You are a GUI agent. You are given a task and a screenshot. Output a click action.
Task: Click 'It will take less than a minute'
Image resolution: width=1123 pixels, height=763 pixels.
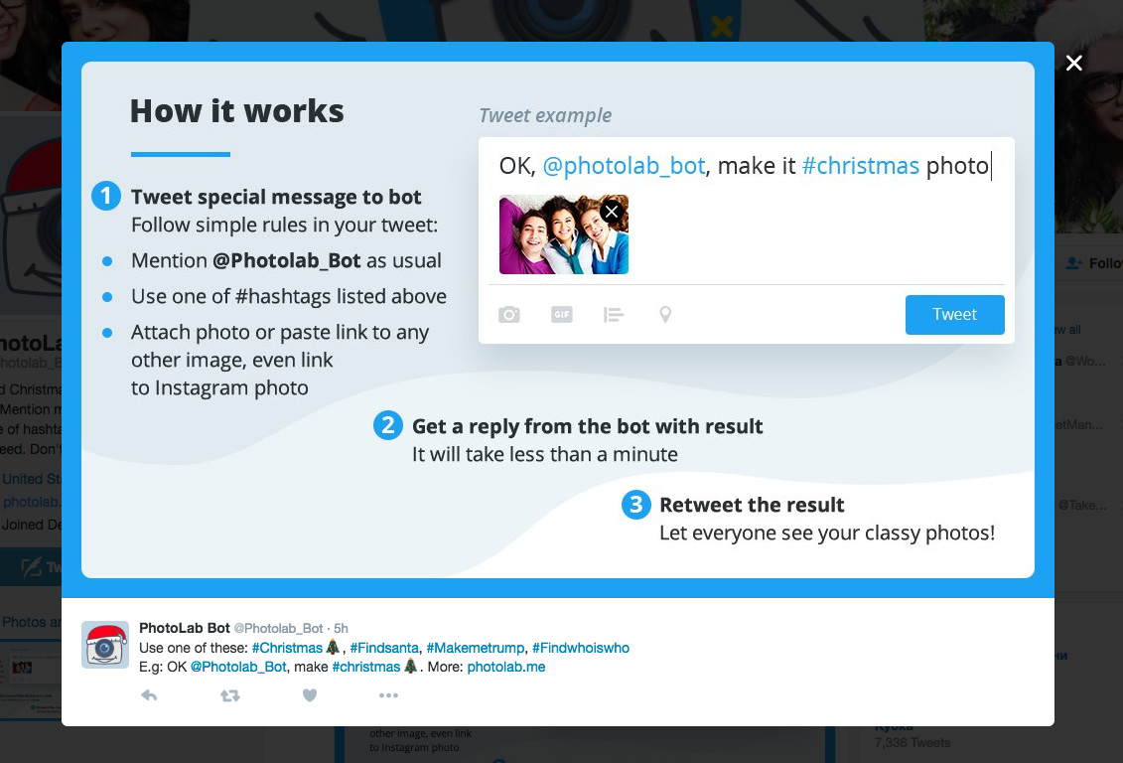click(x=545, y=454)
